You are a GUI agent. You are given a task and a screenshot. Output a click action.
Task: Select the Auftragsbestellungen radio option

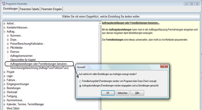tap(80, 86)
